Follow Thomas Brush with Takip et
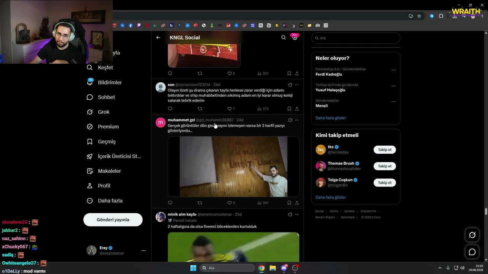The image size is (488, 274). point(385,166)
